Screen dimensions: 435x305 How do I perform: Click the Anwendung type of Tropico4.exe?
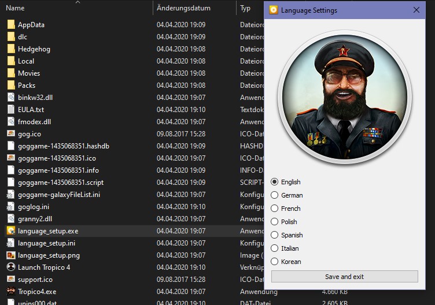point(259,292)
